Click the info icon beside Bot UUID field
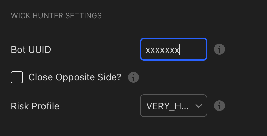The width and height of the screenshot is (267, 136). [x=219, y=49]
